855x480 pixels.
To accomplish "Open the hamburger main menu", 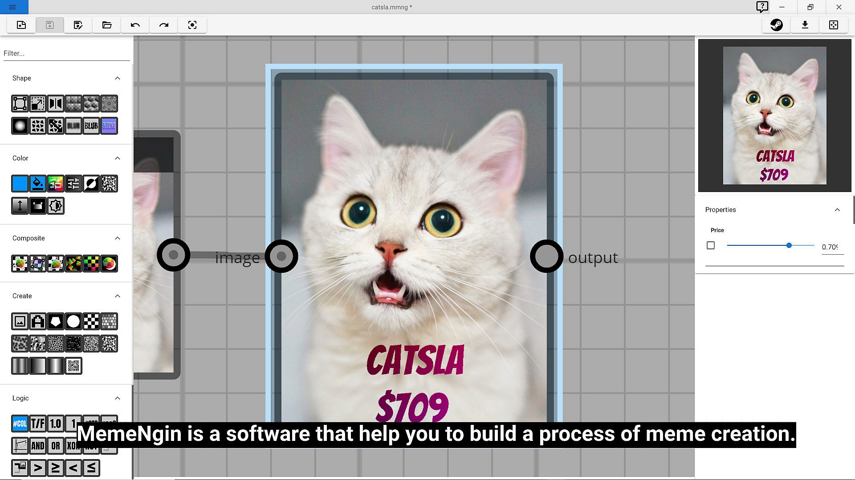I will [12, 7].
